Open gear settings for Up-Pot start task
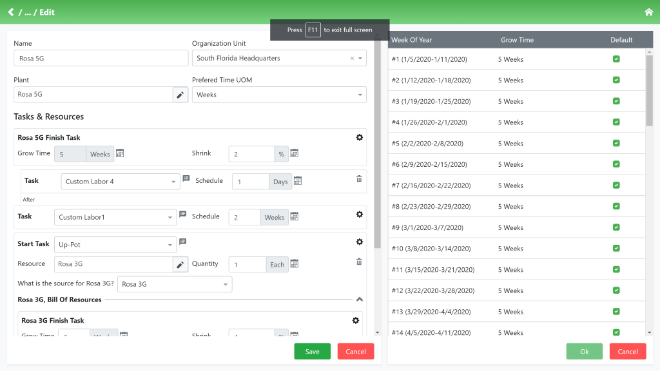 coord(359,242)
